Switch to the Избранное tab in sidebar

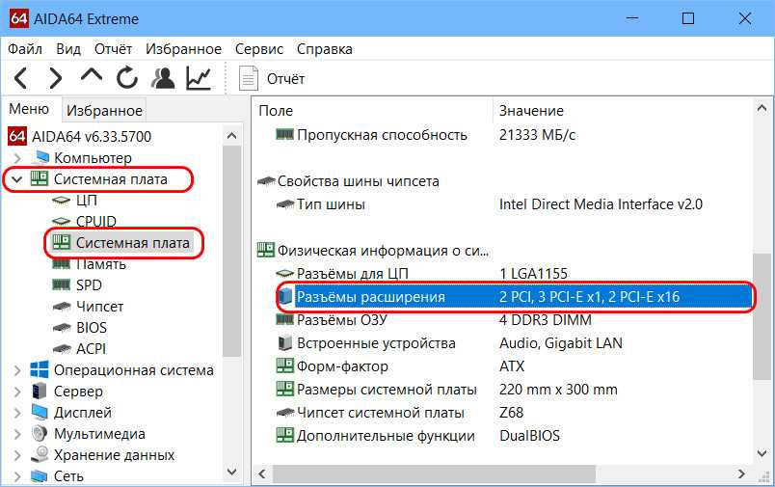tap(104, 110)
